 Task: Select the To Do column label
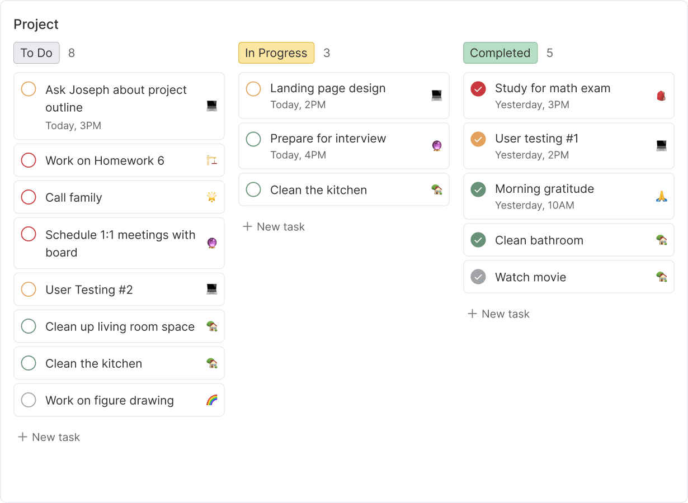click(x=36, y=53)
